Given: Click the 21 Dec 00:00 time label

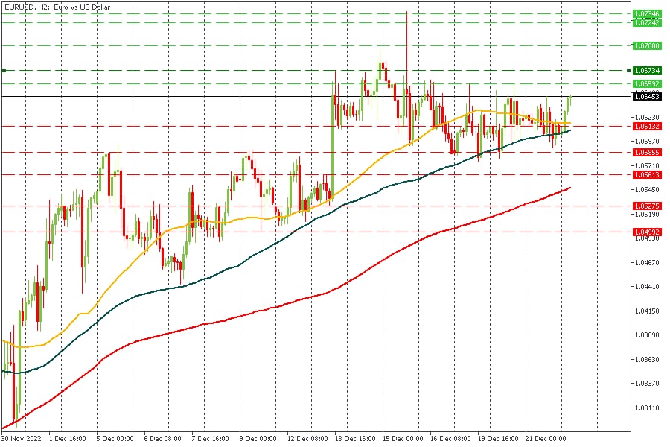Looking at the screenshot, I should pyautogui.click(x=546, y=439).
